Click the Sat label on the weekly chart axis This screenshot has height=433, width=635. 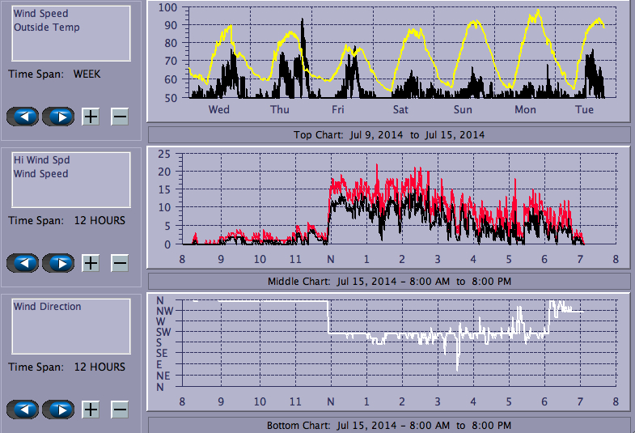pyautogui.click(x=400, y=109)
